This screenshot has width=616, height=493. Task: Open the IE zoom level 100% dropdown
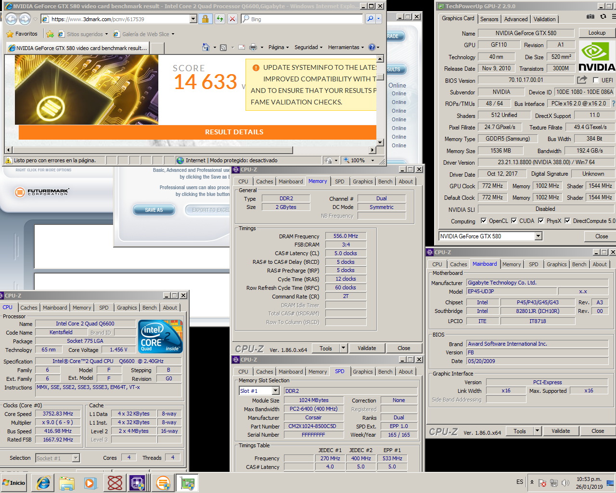click(372, 160)
